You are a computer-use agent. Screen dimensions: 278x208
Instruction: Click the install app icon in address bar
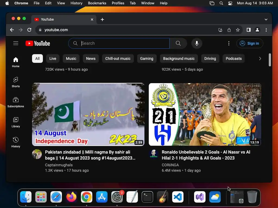220,30
